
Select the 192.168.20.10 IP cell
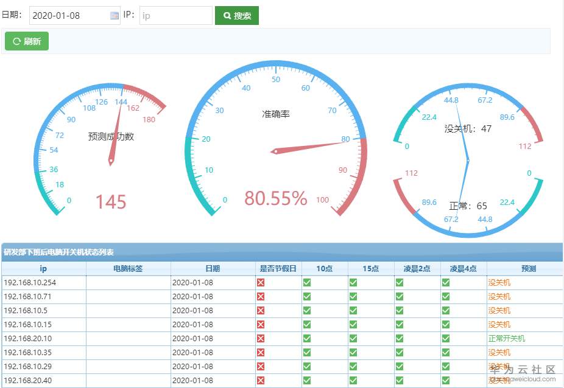tap(44, 338)
